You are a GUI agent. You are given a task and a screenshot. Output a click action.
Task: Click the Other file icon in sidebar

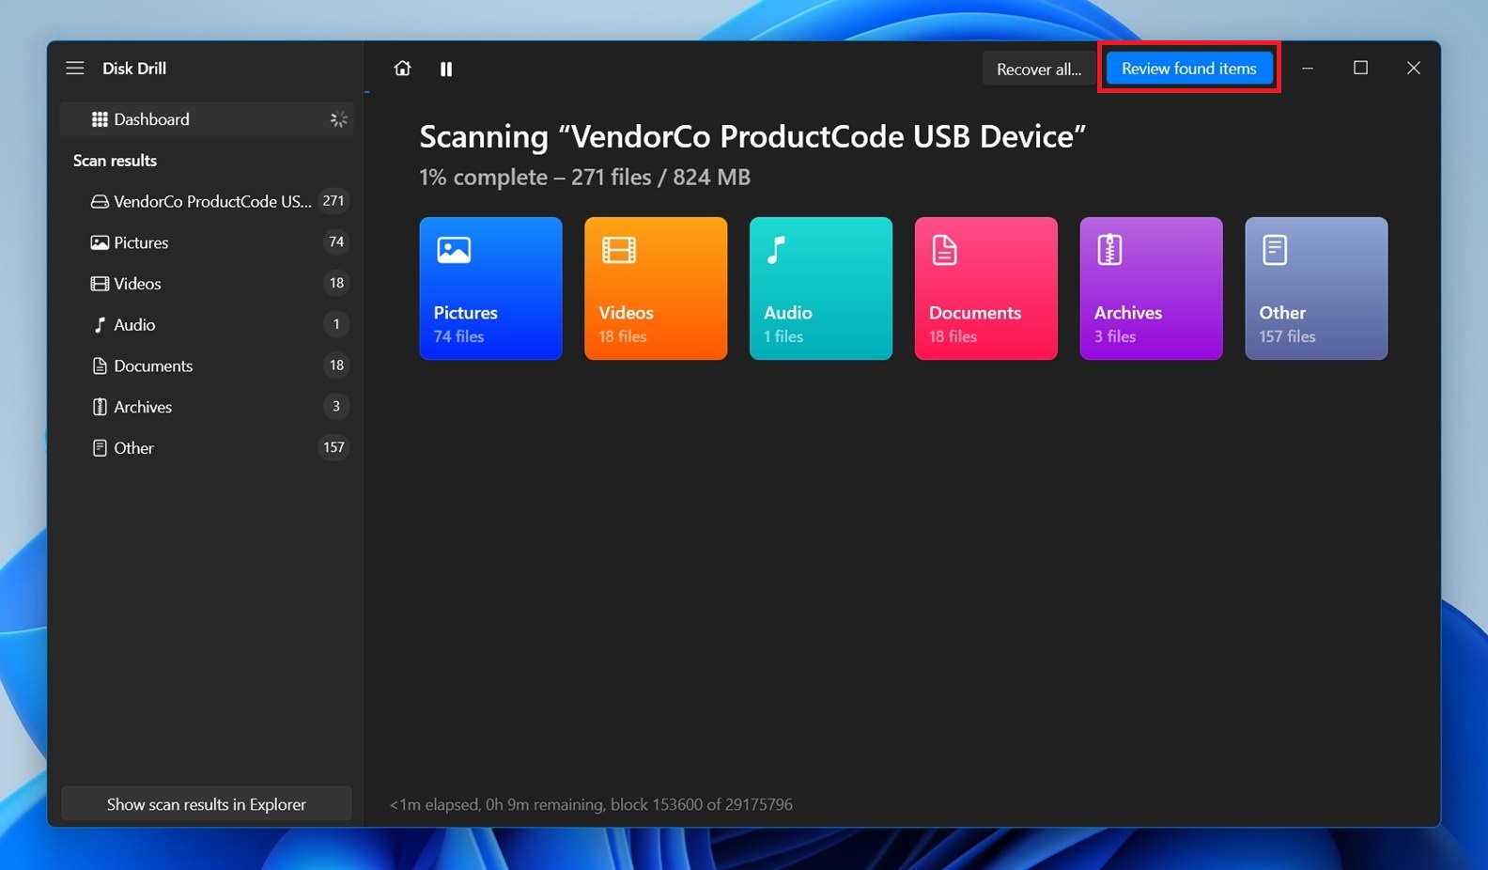(100, 448)
